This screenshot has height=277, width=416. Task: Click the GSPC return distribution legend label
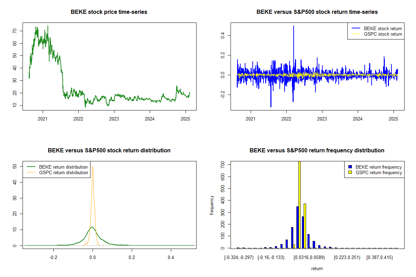(63, 172)
